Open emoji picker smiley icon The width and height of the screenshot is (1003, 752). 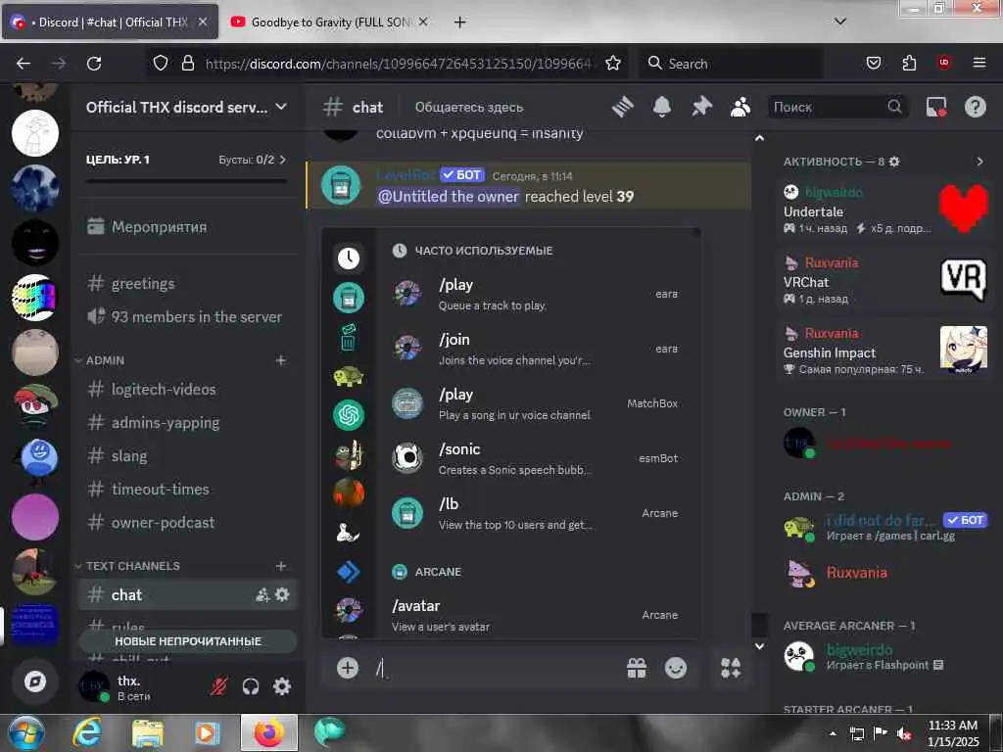676,668
